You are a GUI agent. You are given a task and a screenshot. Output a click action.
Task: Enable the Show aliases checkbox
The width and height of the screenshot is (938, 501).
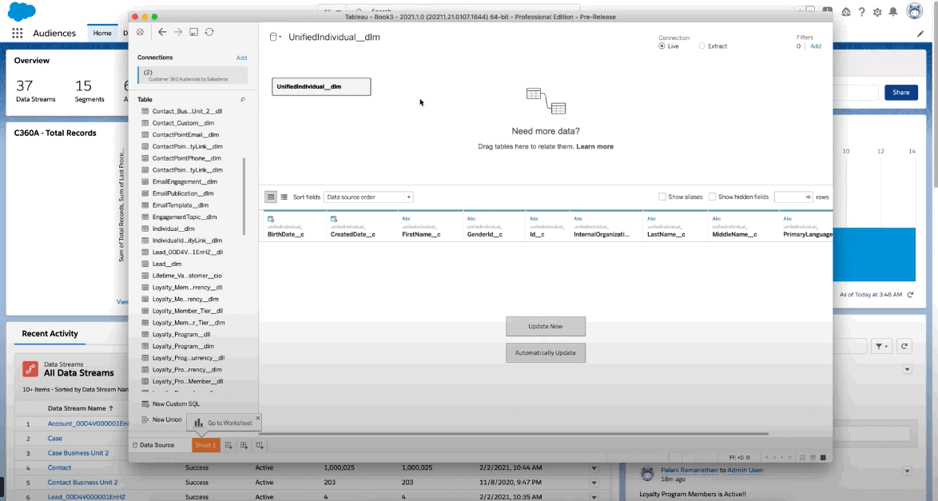(x=662, y=197)
